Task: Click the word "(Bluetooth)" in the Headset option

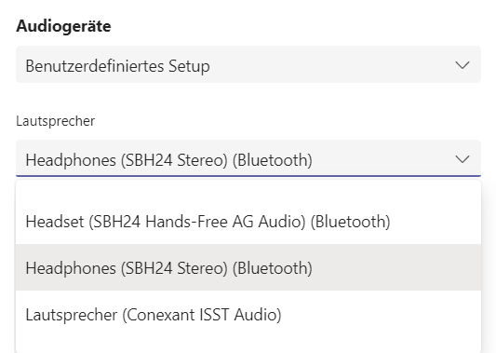Action: (x=350, y=222)
